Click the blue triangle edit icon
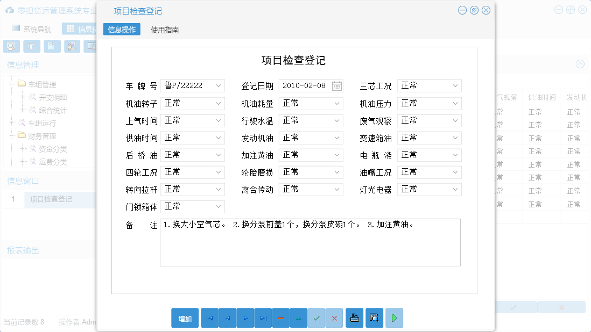Screen dimensions: 591x332 [x=298, y=317]
